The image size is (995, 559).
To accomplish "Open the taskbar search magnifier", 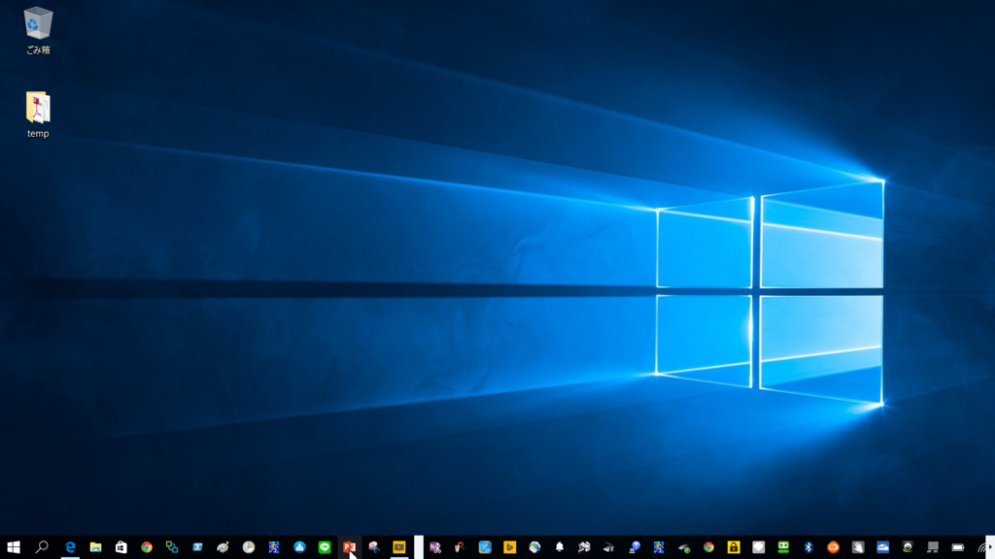I will (x=41, y=547).
